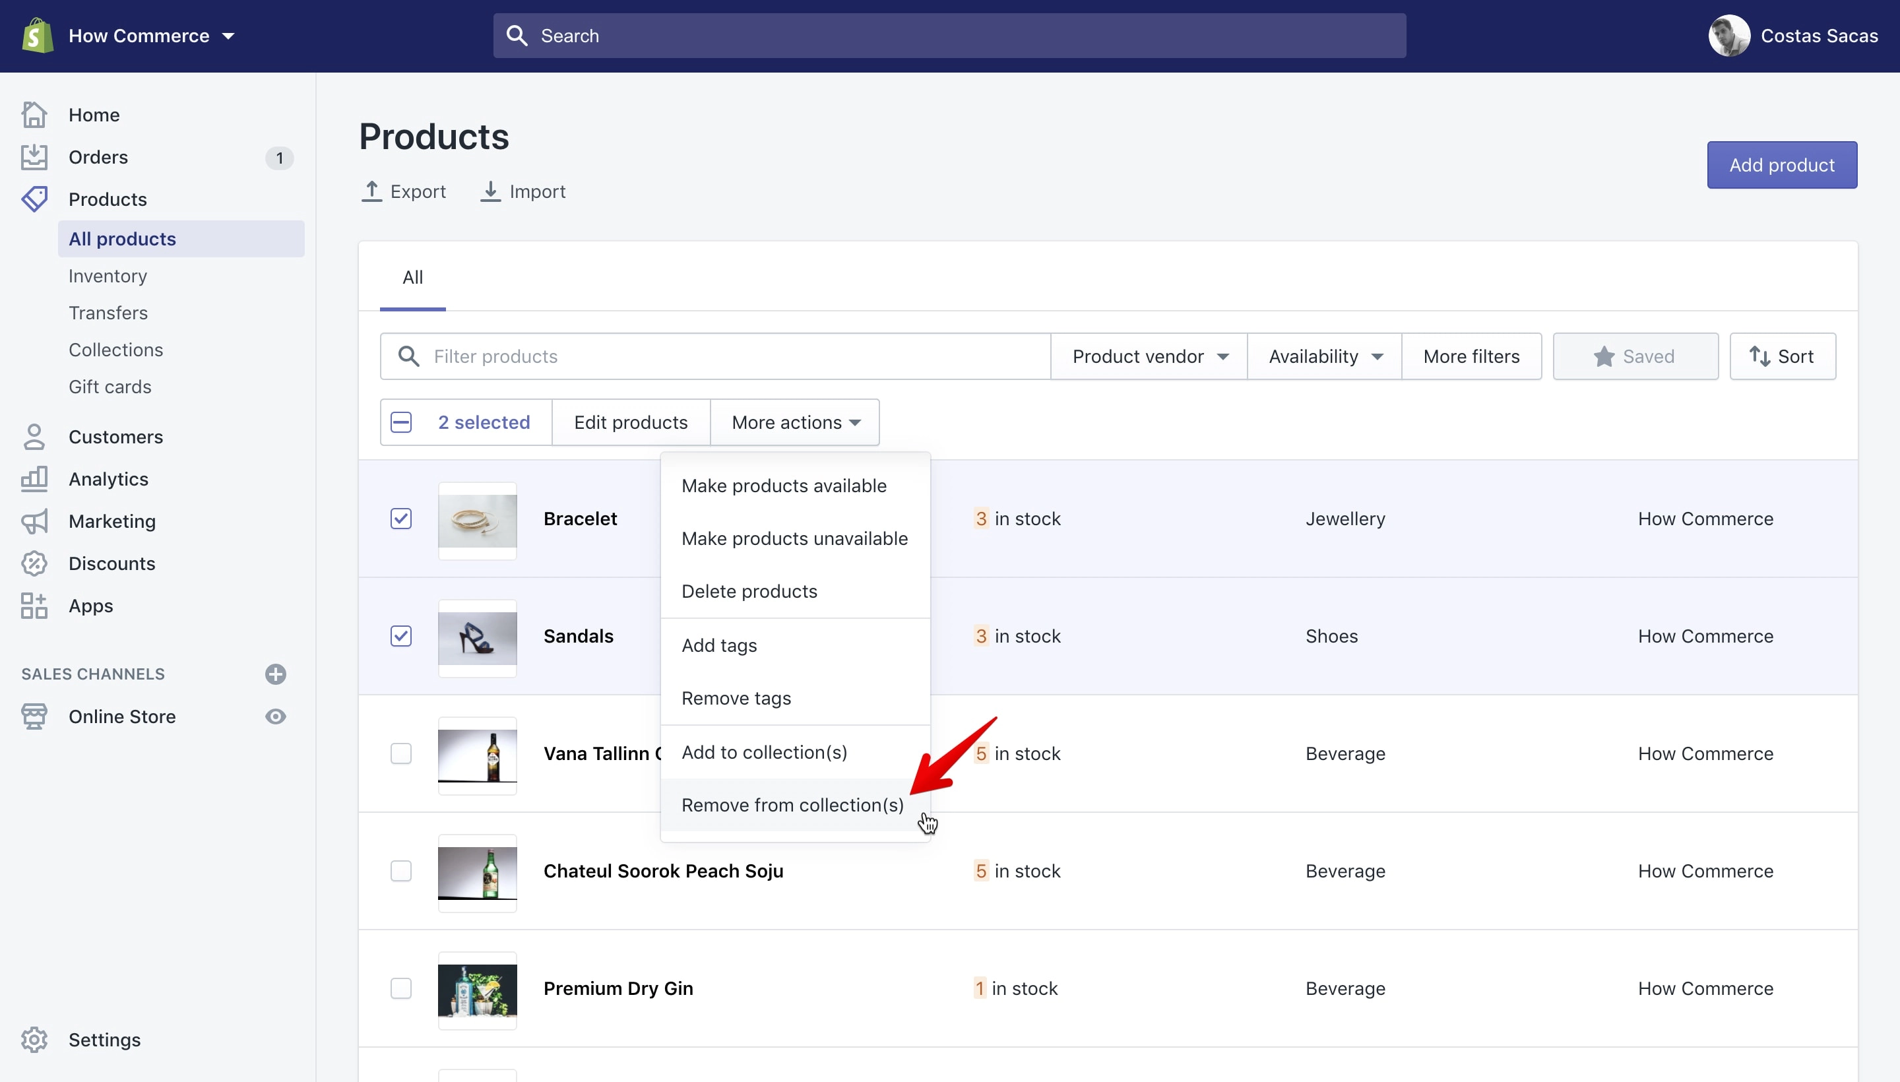Click the Import link
1900x1082 pixels.
(x=523, y=191)
